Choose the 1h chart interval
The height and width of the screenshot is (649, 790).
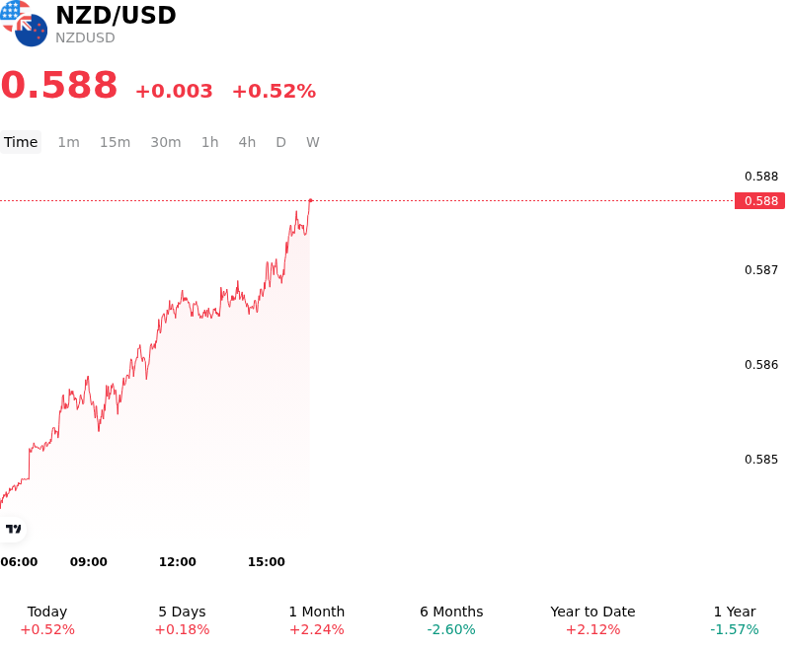pos(210,142)
